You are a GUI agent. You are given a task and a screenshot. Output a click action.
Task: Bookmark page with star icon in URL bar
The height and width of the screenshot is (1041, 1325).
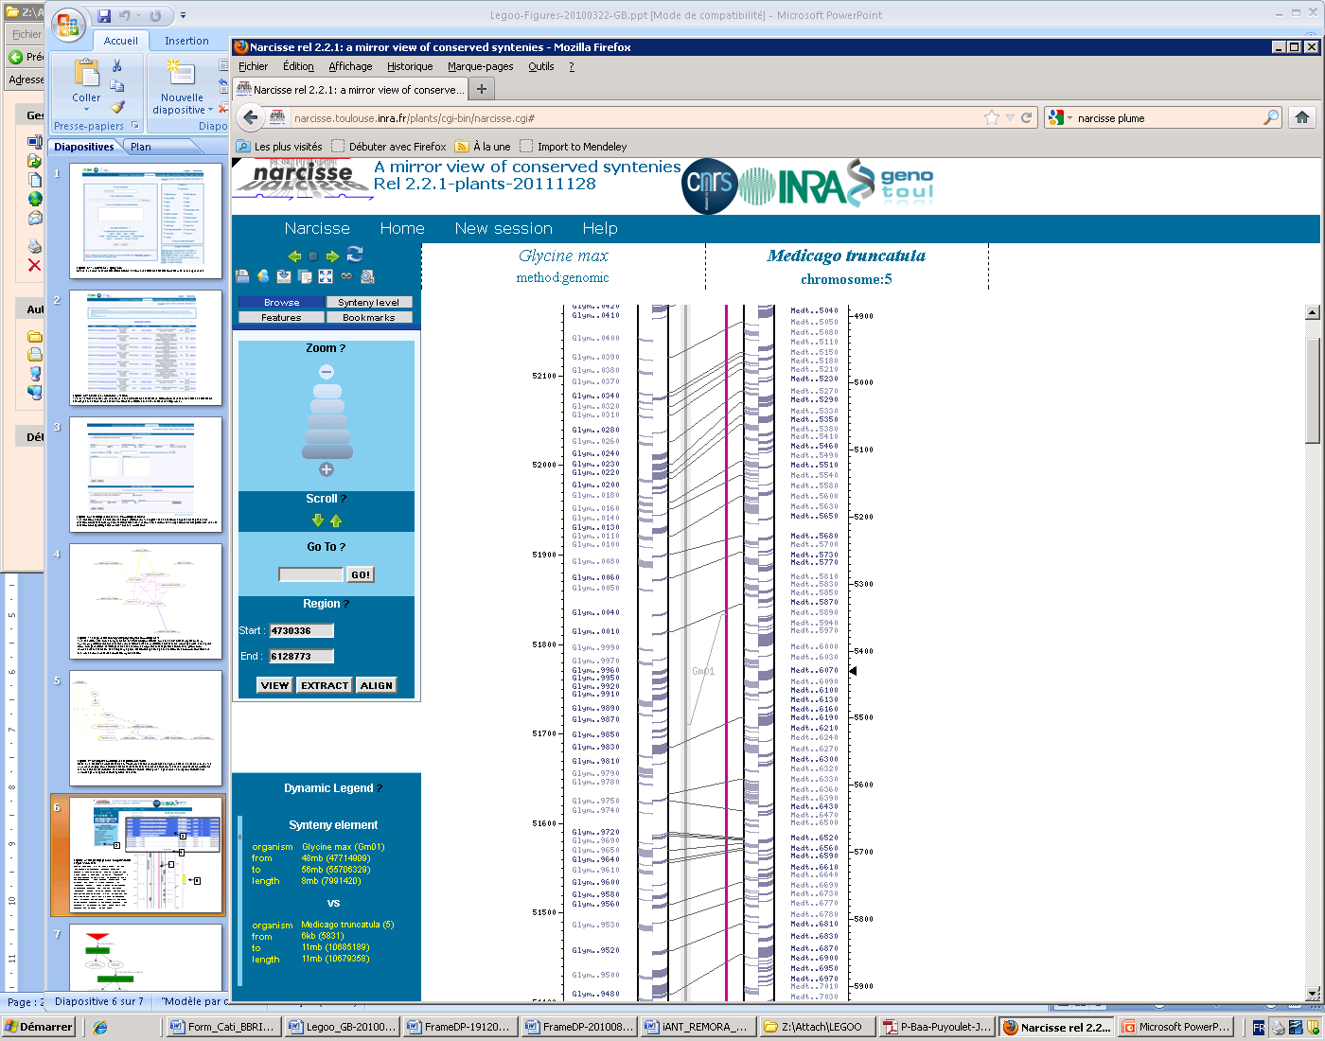(992, 117)
